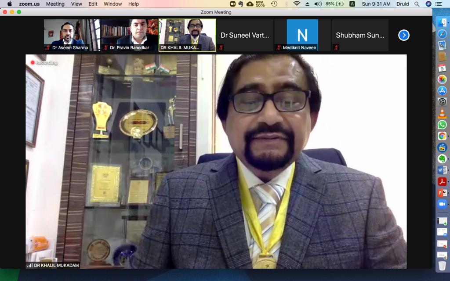Open Mail stamp icon in Dock

pos(442,45)
